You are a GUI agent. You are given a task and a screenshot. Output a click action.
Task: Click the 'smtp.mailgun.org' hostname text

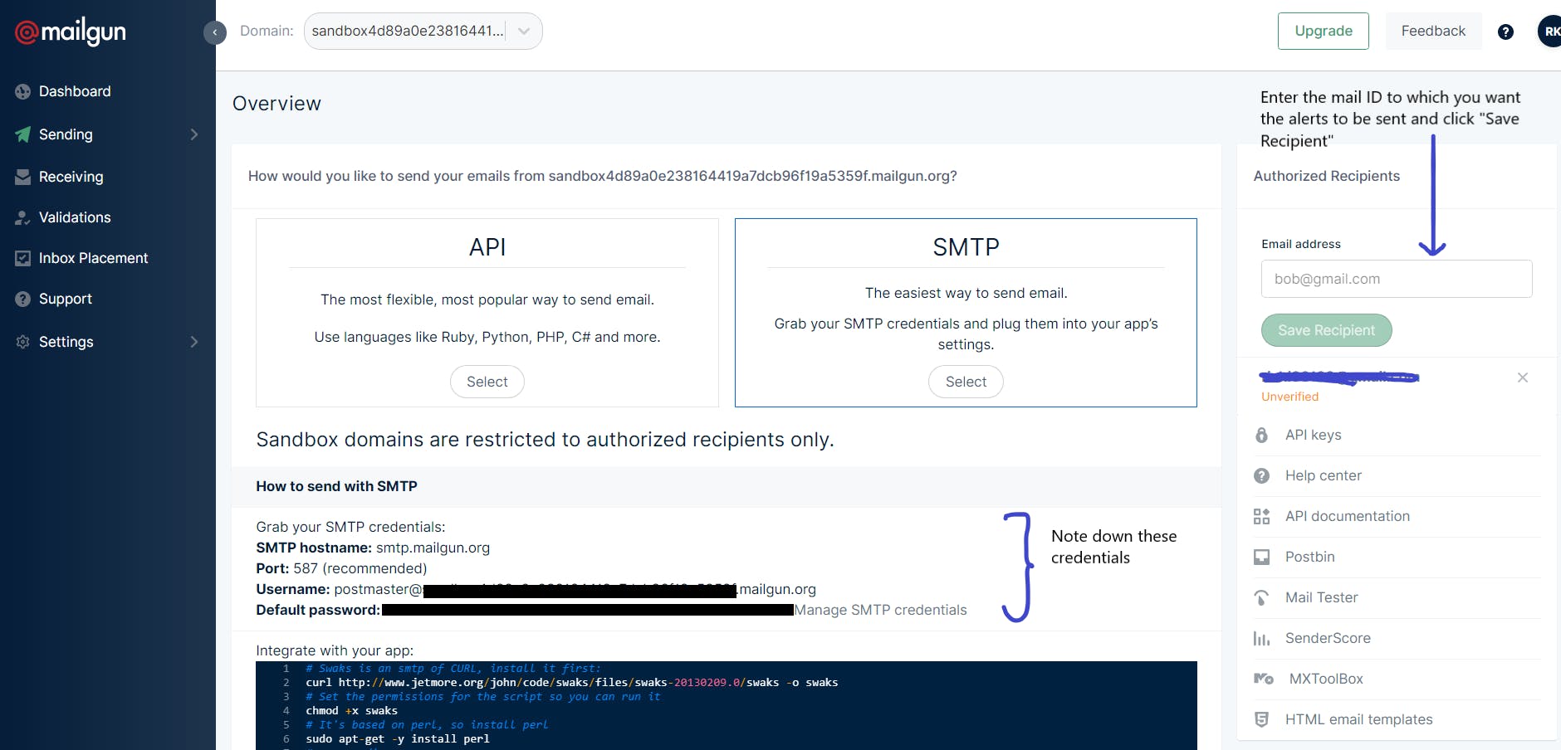[433, 548]
